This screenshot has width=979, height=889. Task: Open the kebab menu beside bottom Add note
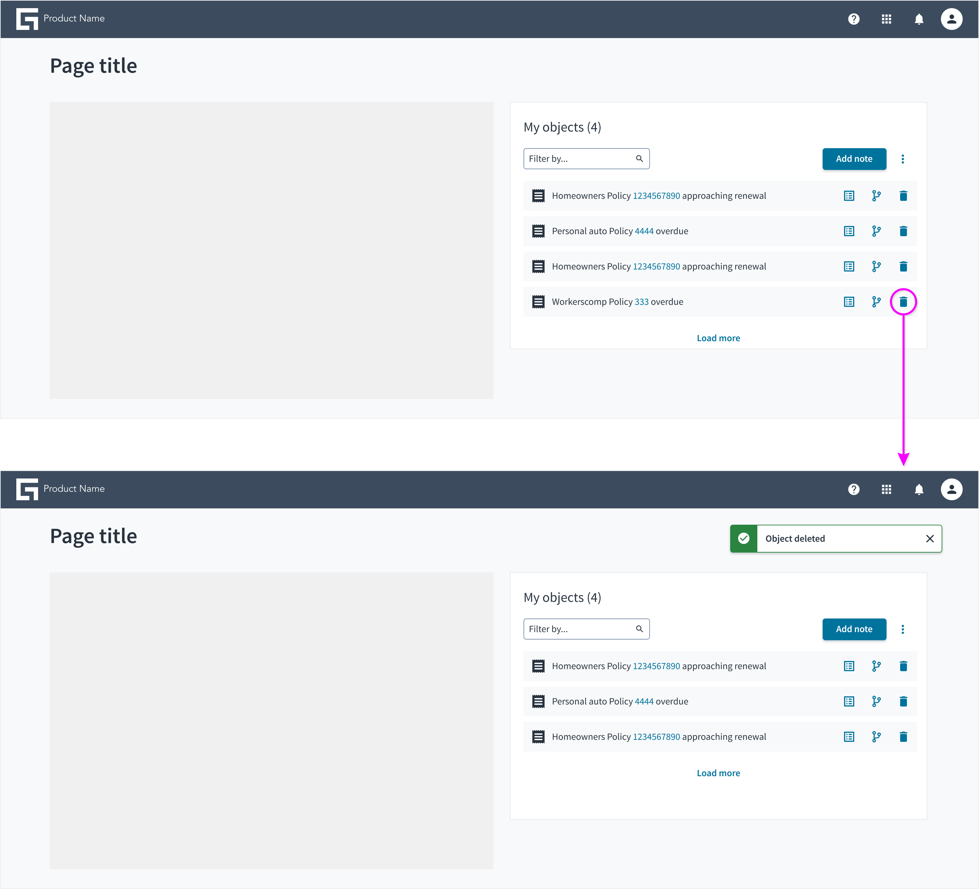903,629
